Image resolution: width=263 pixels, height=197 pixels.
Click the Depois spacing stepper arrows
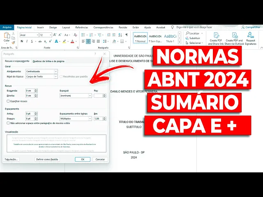tap(36, 119)
